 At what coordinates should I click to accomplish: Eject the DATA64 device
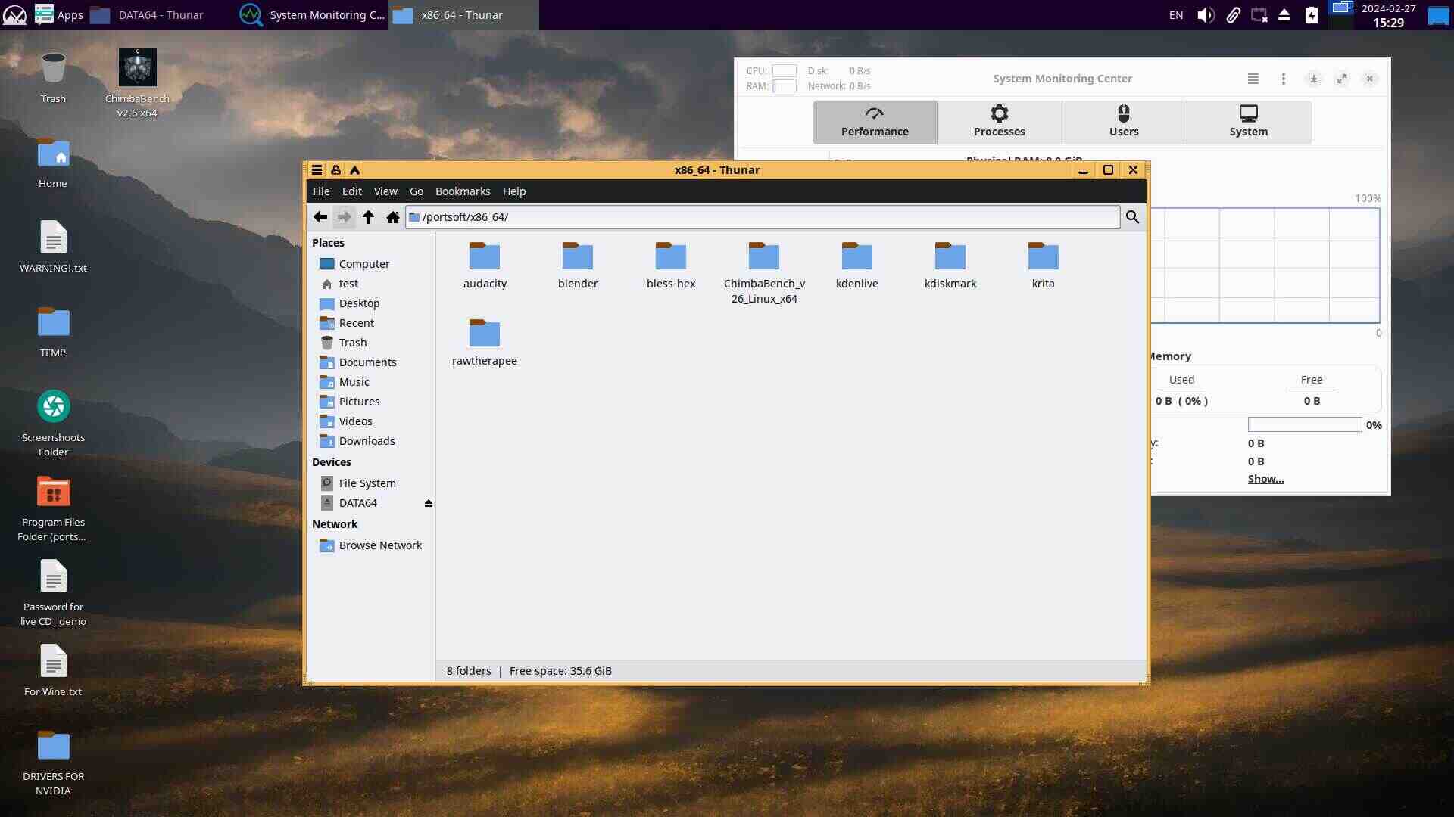pyautogui.click(x=428, y=503)
